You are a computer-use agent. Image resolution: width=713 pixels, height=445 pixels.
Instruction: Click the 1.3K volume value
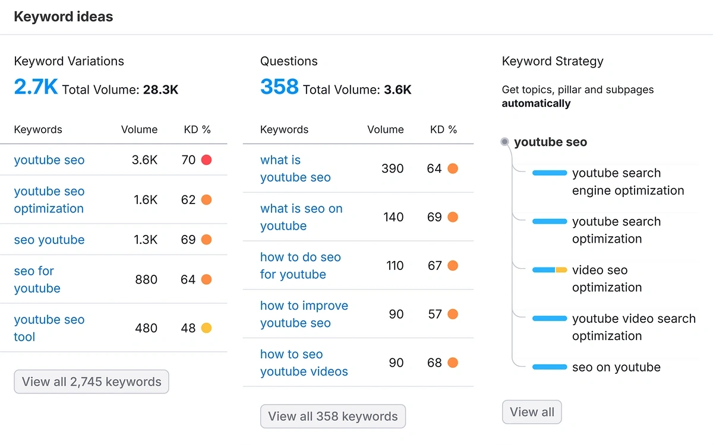(146, 240)
